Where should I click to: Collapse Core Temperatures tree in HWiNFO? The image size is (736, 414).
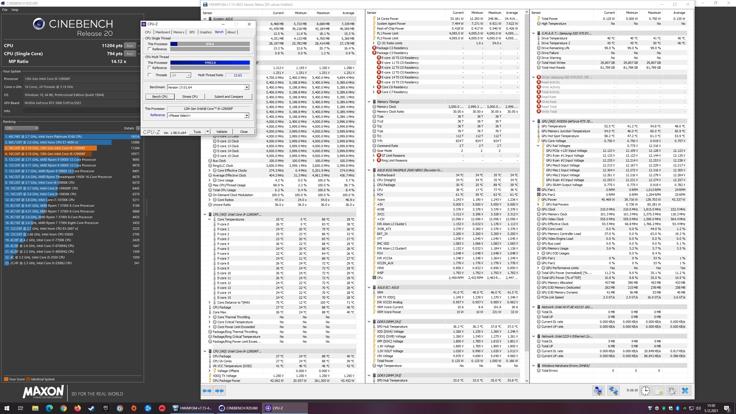coord(210,219)
